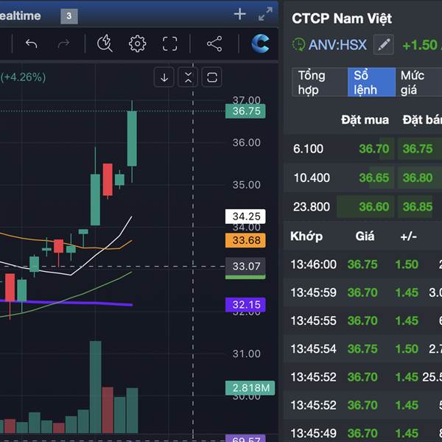The image size is (442, 442).
Task: Click ask price 36.75 in order book
Action: [418, 149]
